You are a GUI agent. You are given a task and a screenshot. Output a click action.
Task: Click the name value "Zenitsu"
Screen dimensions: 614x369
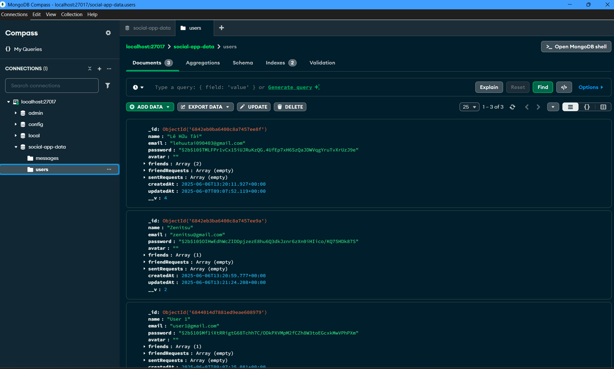coord(180,228)
